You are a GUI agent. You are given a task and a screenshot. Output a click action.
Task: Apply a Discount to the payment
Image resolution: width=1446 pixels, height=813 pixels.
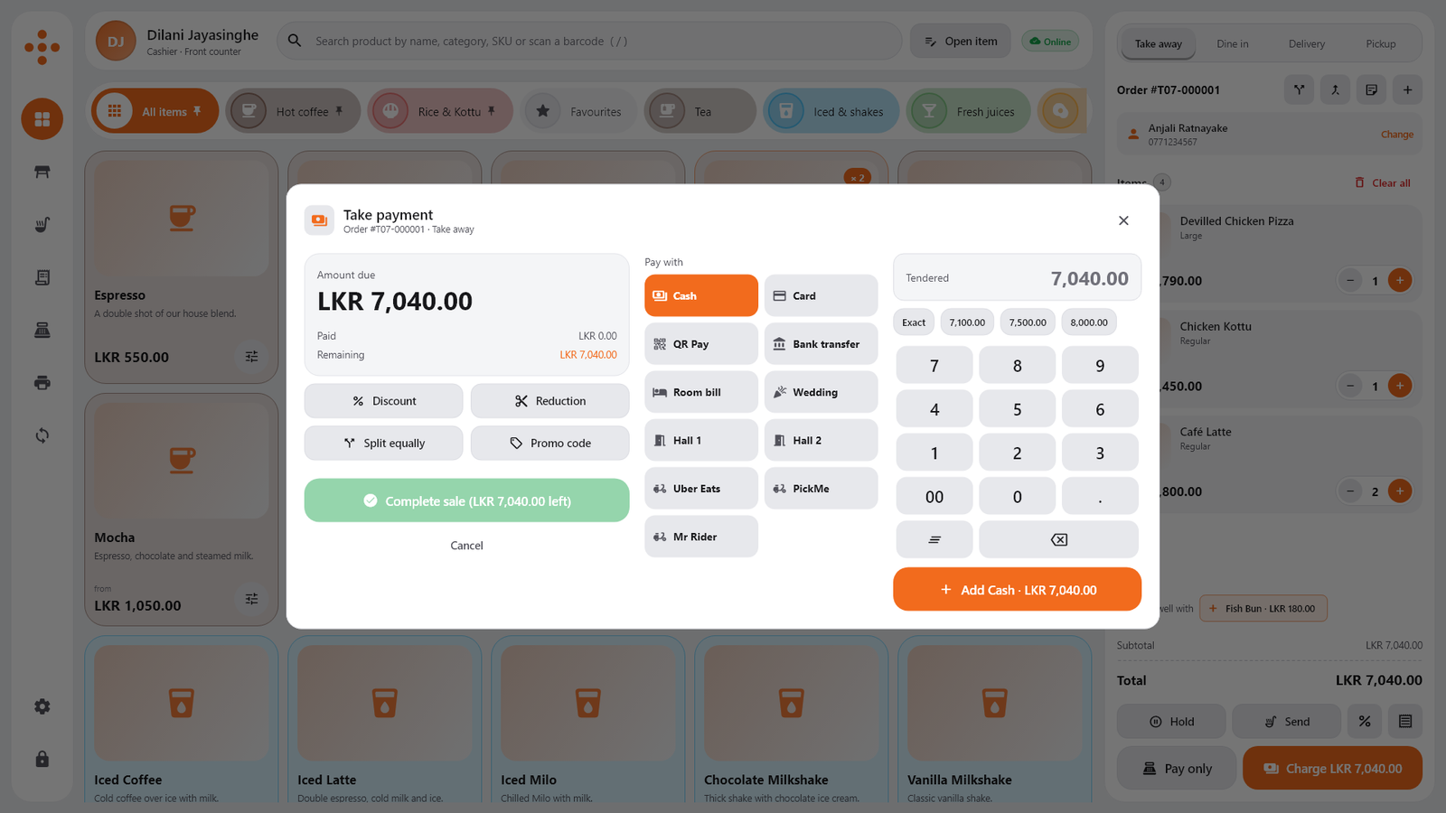tap(383, 401)
